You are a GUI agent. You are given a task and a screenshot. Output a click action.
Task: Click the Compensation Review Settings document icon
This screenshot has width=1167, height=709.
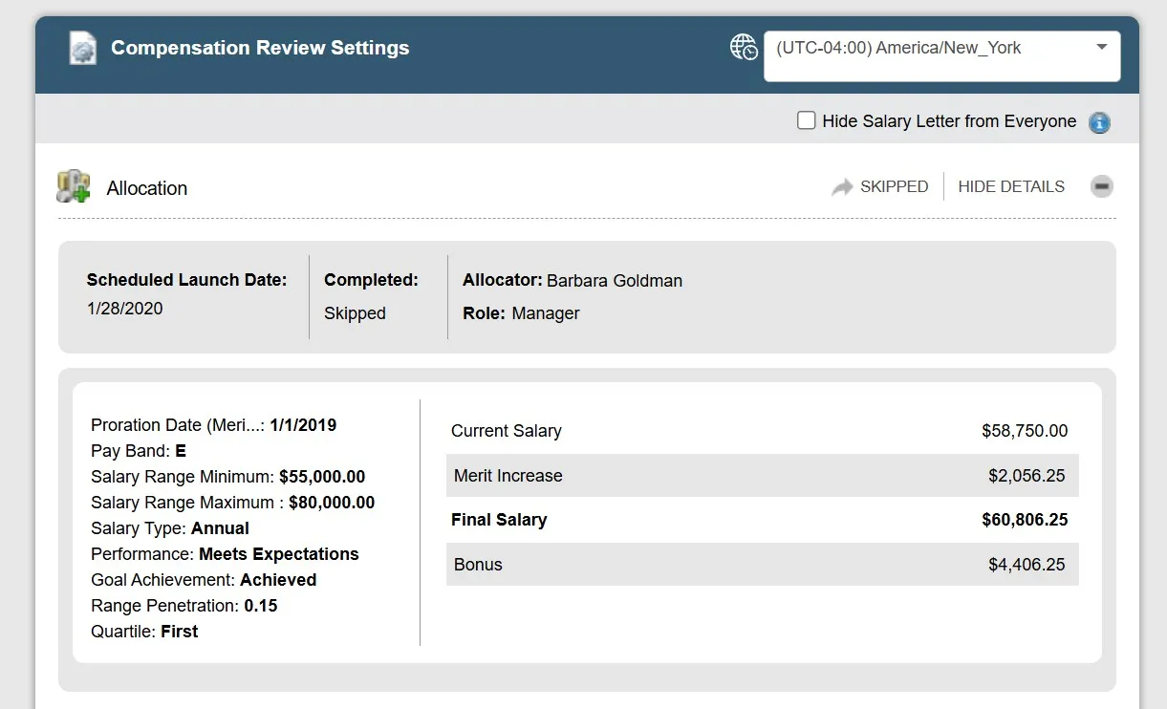pyautogui.click(x=81, y=47)
